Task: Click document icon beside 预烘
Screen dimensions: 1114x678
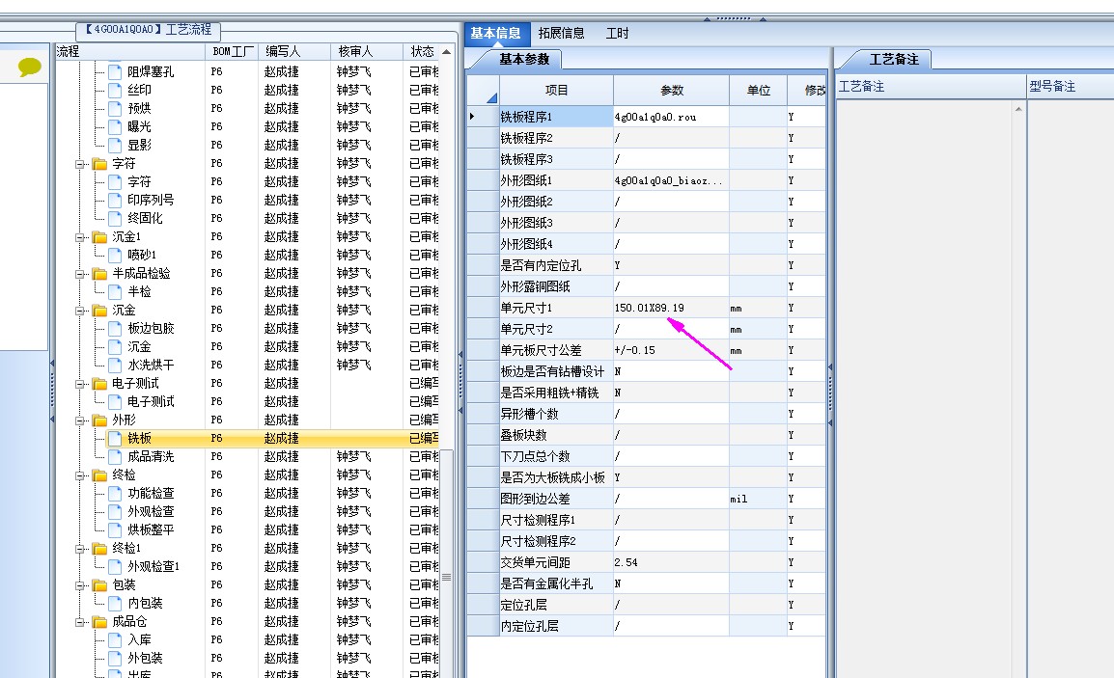Action: [115, 108]
